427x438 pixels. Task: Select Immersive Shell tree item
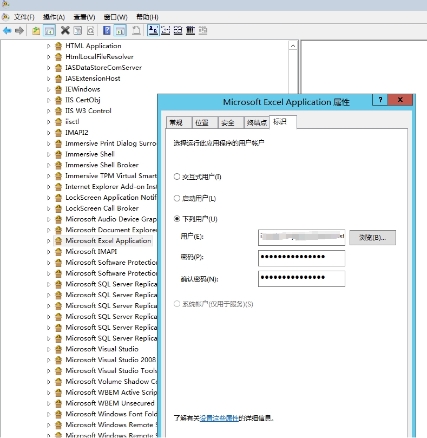pos(90,154)
